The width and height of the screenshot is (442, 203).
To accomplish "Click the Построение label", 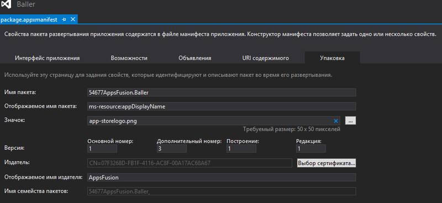I will (243, 141).
